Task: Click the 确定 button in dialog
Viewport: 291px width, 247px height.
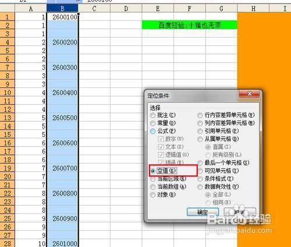Action: pyautogui.click(x=203, y=212)
